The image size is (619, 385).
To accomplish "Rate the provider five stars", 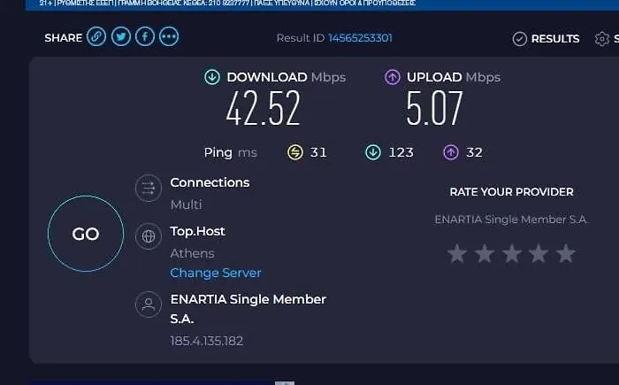I will coord(566,253).
